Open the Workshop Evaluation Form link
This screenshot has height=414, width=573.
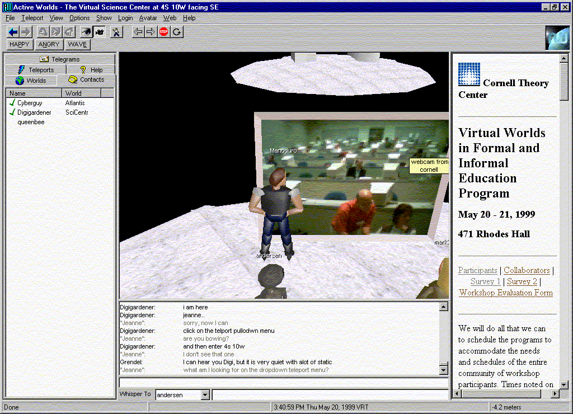[x=506, y=293]
